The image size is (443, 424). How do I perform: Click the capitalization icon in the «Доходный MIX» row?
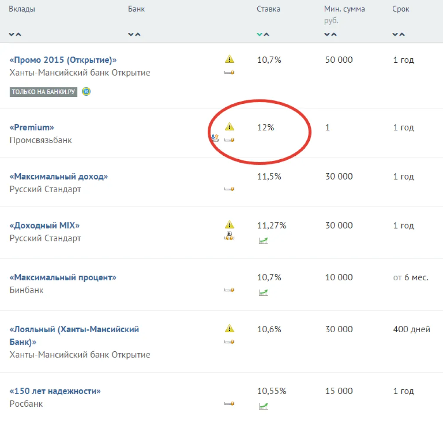coord(229,236)
